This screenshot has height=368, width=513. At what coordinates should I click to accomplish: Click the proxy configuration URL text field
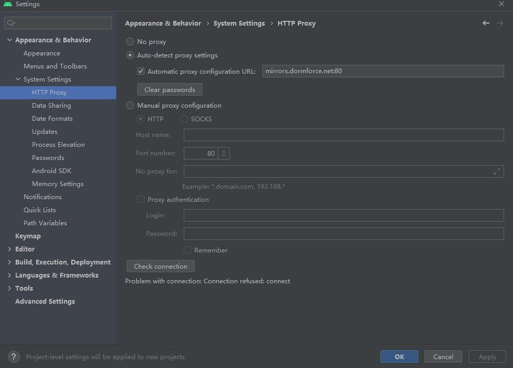click(382, 71)
